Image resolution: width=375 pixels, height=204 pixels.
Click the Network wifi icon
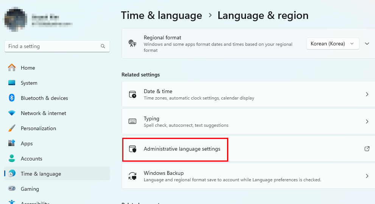pos(11,113)
